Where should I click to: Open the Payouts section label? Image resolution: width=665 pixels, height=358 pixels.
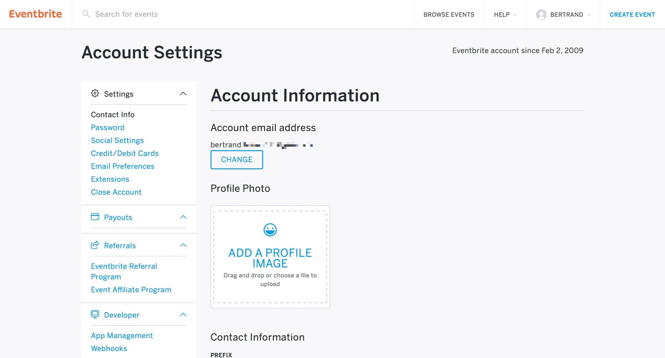(118, 217)
